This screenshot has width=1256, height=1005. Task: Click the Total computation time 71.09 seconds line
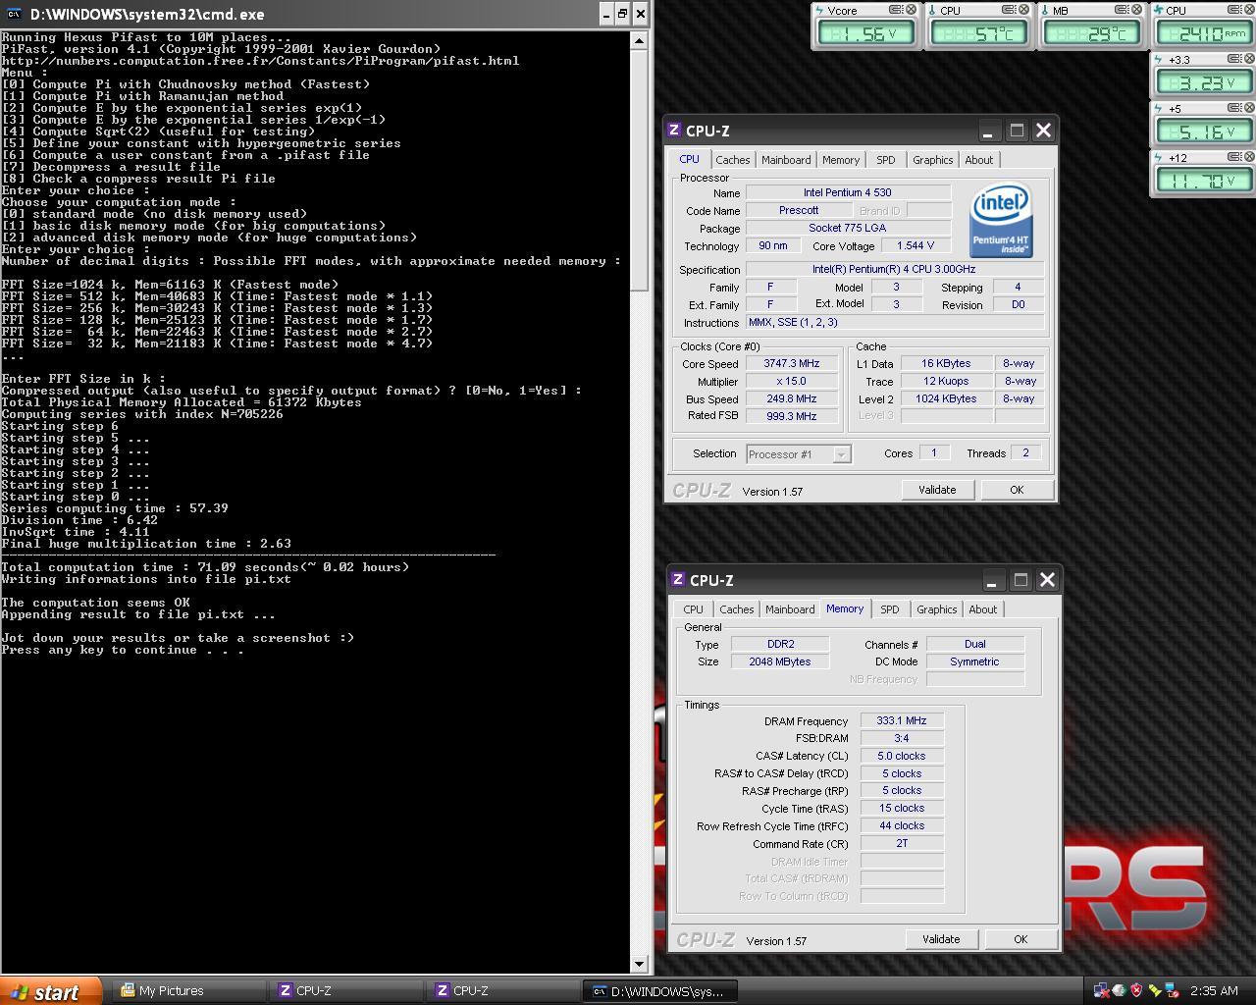[x=205, y=567]
